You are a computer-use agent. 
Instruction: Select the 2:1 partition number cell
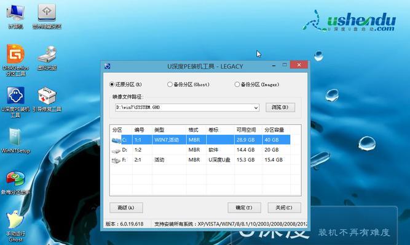click(x=142, y=160)
